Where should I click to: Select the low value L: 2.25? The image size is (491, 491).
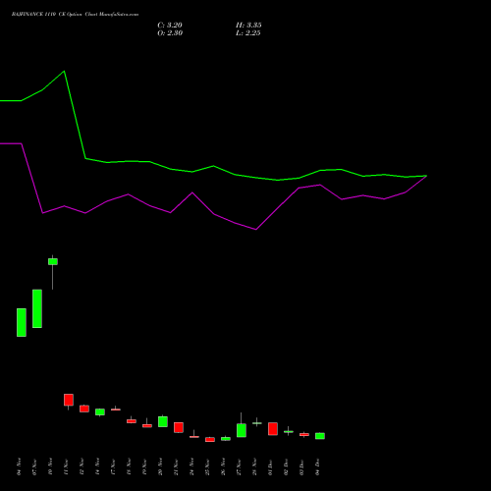click(x=248, y=32)
